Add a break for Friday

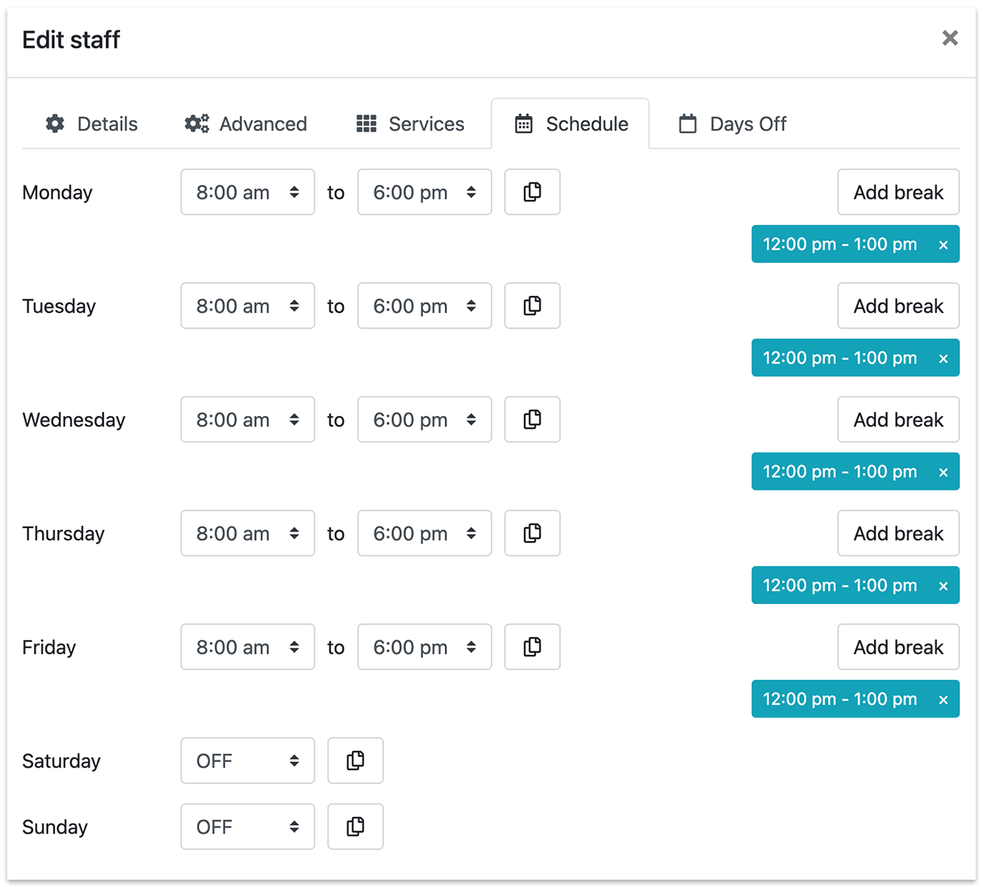pyautogui.click(x=898, y=647)
